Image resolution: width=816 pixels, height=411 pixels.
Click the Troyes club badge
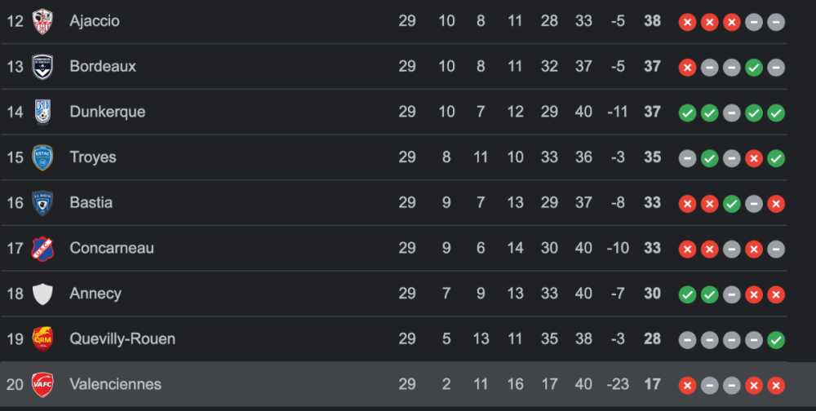tap(42, 157)
